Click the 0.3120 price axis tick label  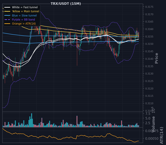click(x=149, y=89)
